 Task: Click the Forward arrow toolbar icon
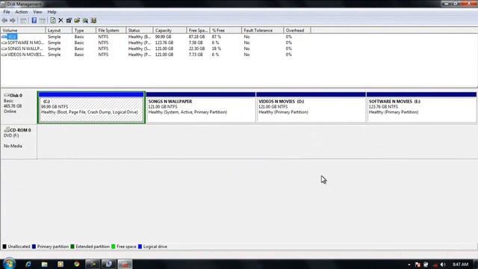click(13, 20)
